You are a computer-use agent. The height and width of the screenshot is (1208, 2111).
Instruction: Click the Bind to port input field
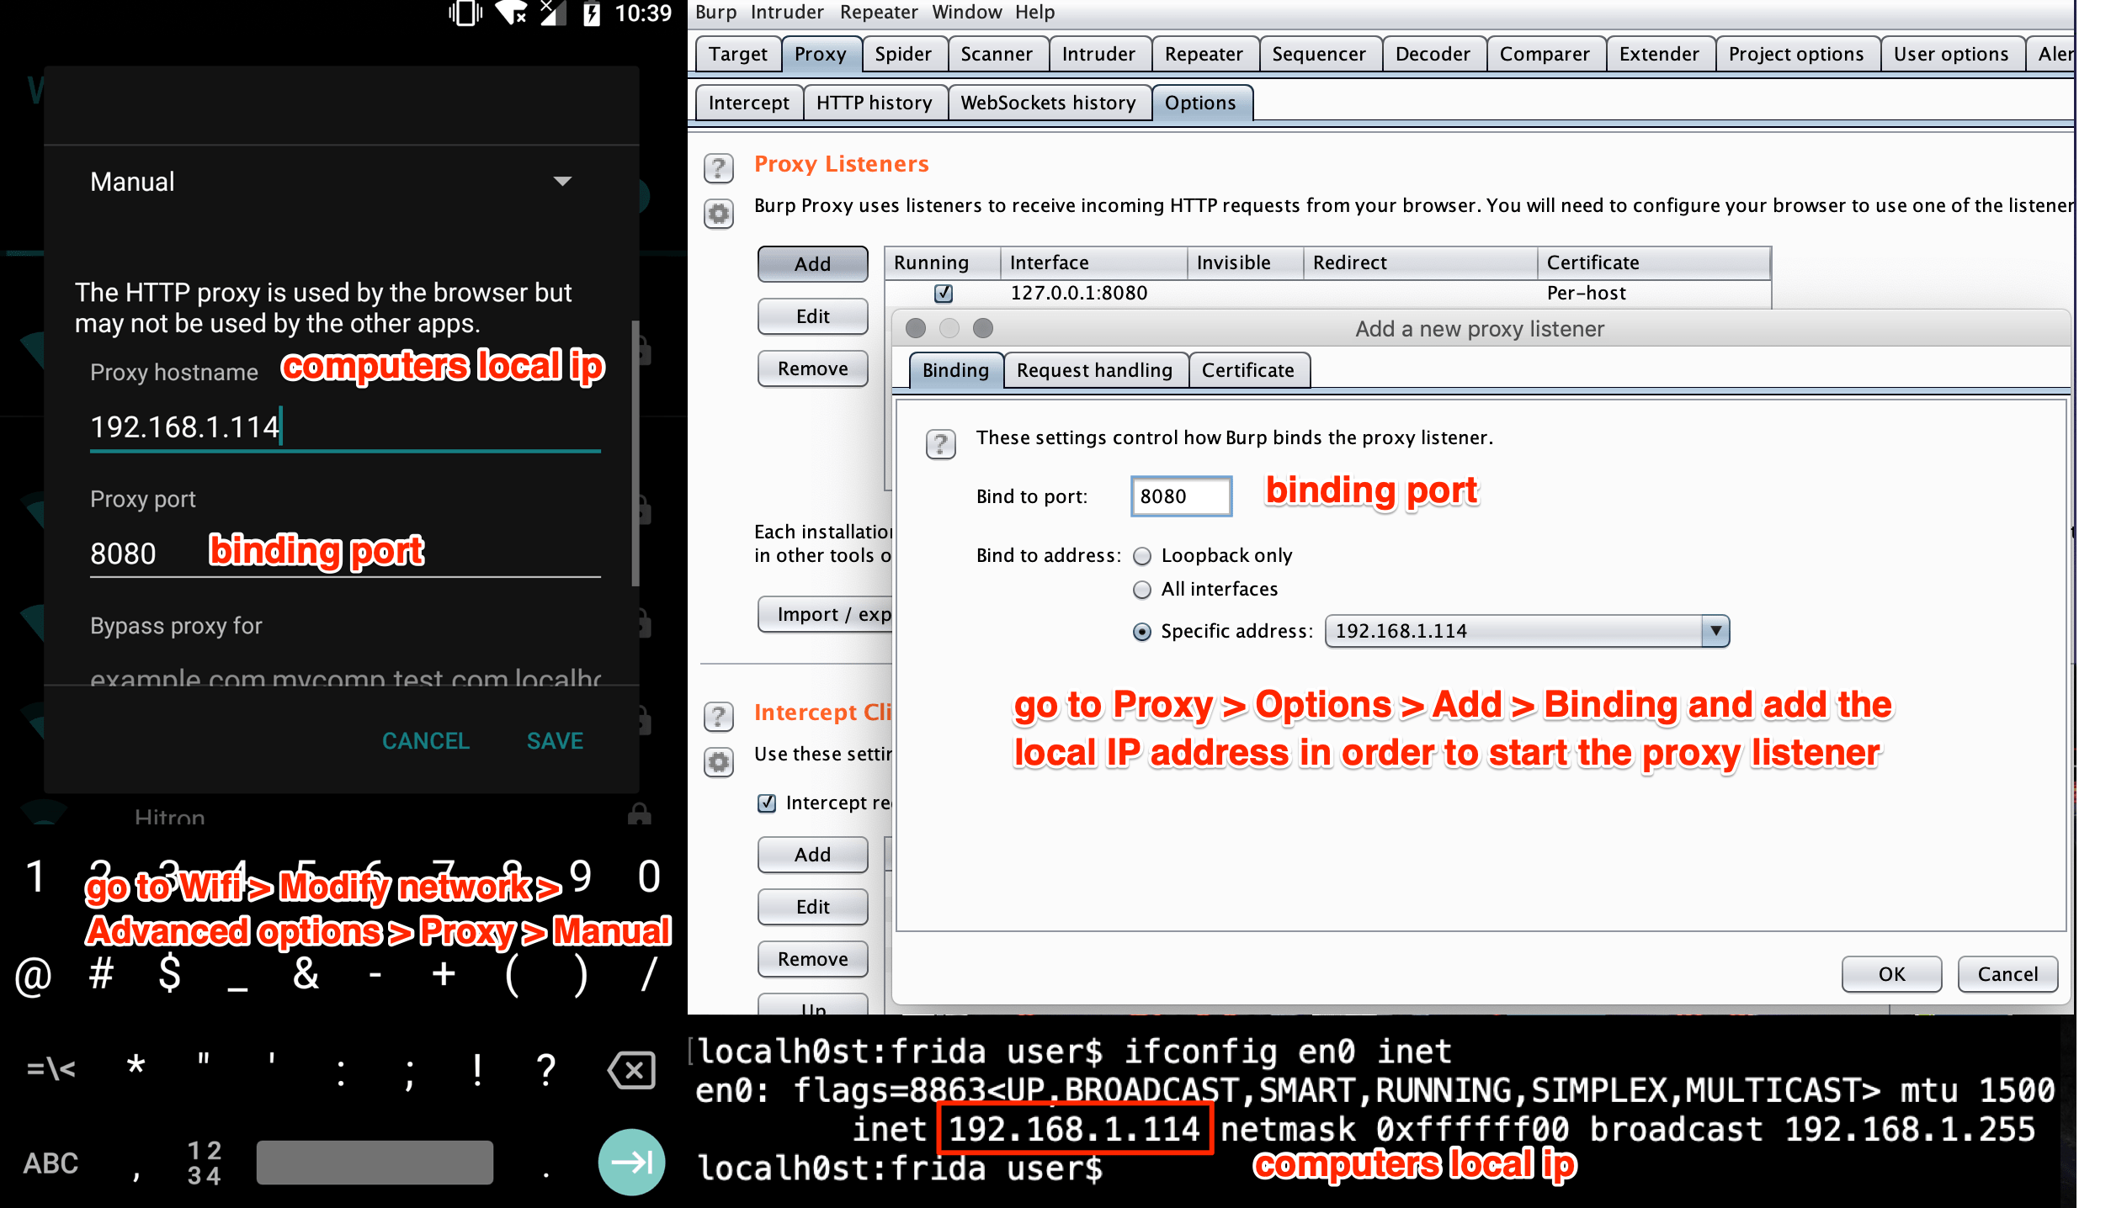tap(1180, 496)
